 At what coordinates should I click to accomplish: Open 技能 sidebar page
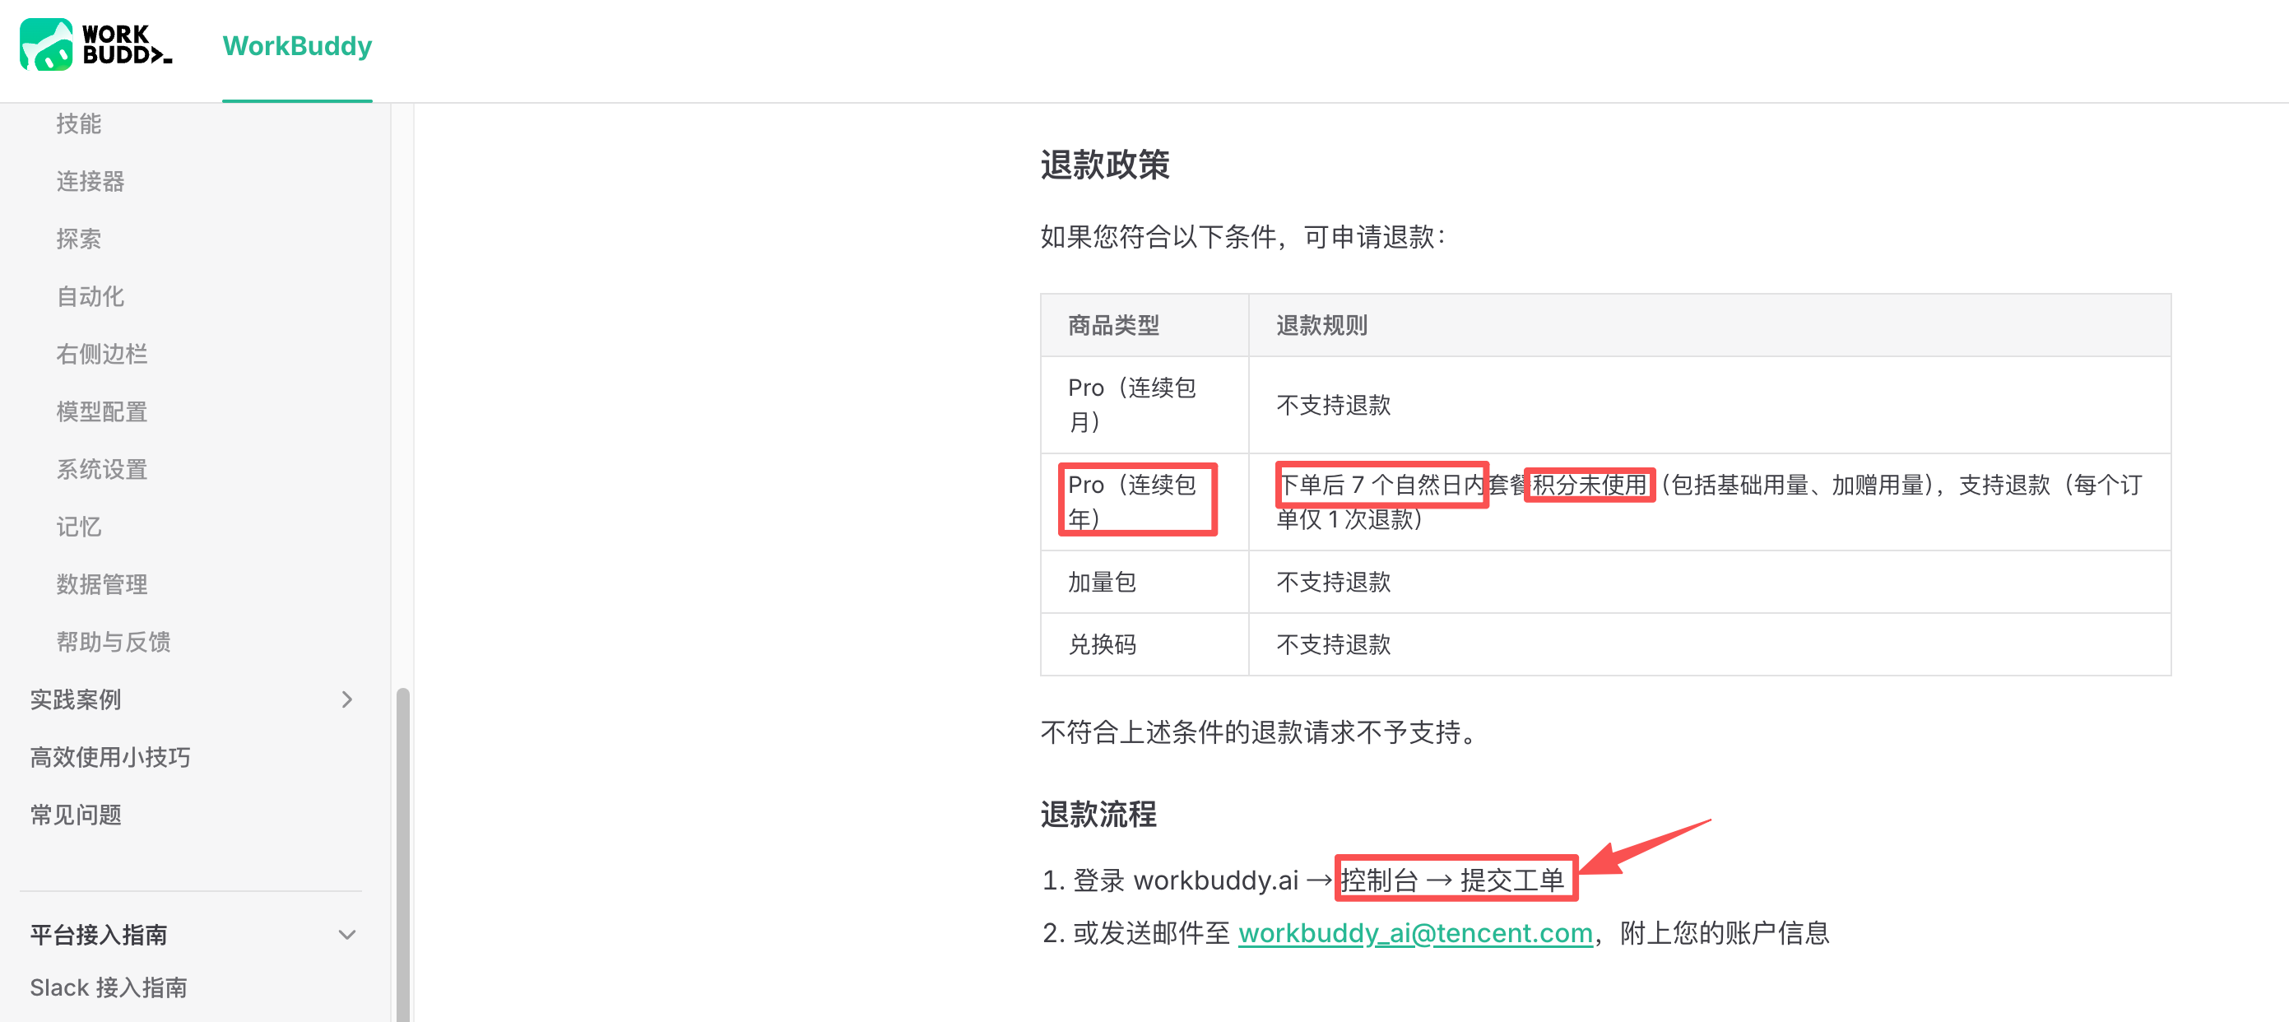click(x=79, y=123)
